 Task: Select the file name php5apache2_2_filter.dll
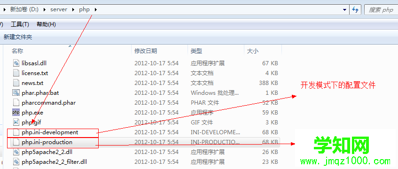tap(55, 161)
